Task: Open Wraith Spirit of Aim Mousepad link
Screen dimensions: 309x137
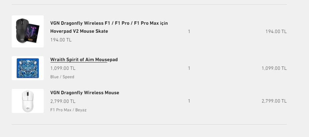Action: pos(84,59)
